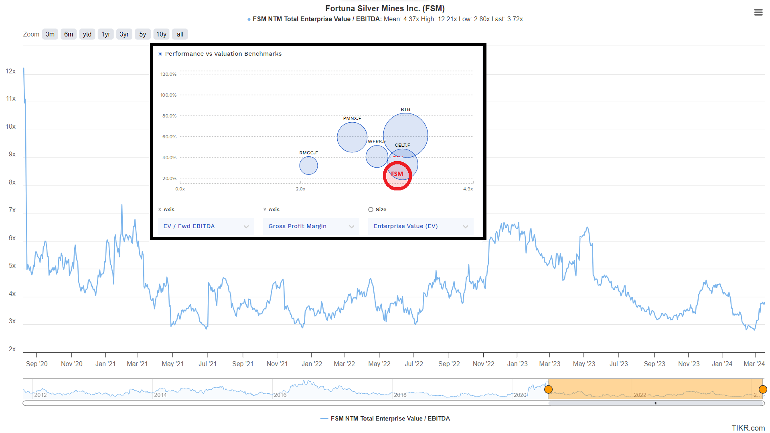Click the small square icon beside Performance vs Valuation Benchmarks
Viewport: 770px width, 433px height.
(x=160, y=53)
